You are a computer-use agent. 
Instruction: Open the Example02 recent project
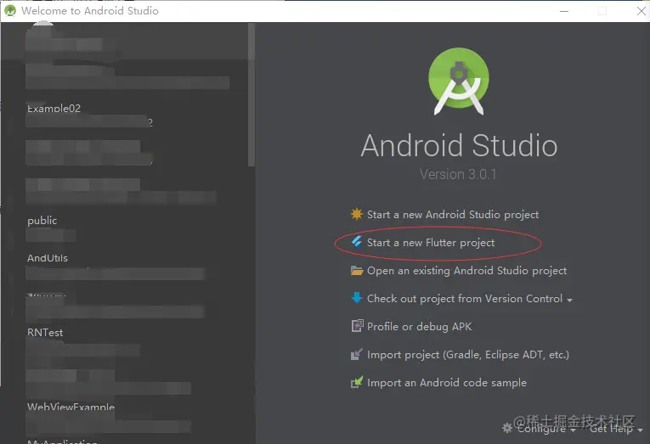54,109
